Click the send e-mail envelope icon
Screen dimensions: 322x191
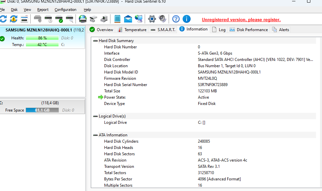pos(128,19)
